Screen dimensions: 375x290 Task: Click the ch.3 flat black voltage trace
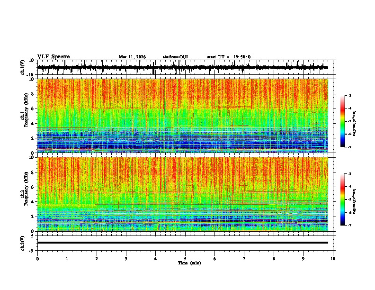click(x=183, y=243)
